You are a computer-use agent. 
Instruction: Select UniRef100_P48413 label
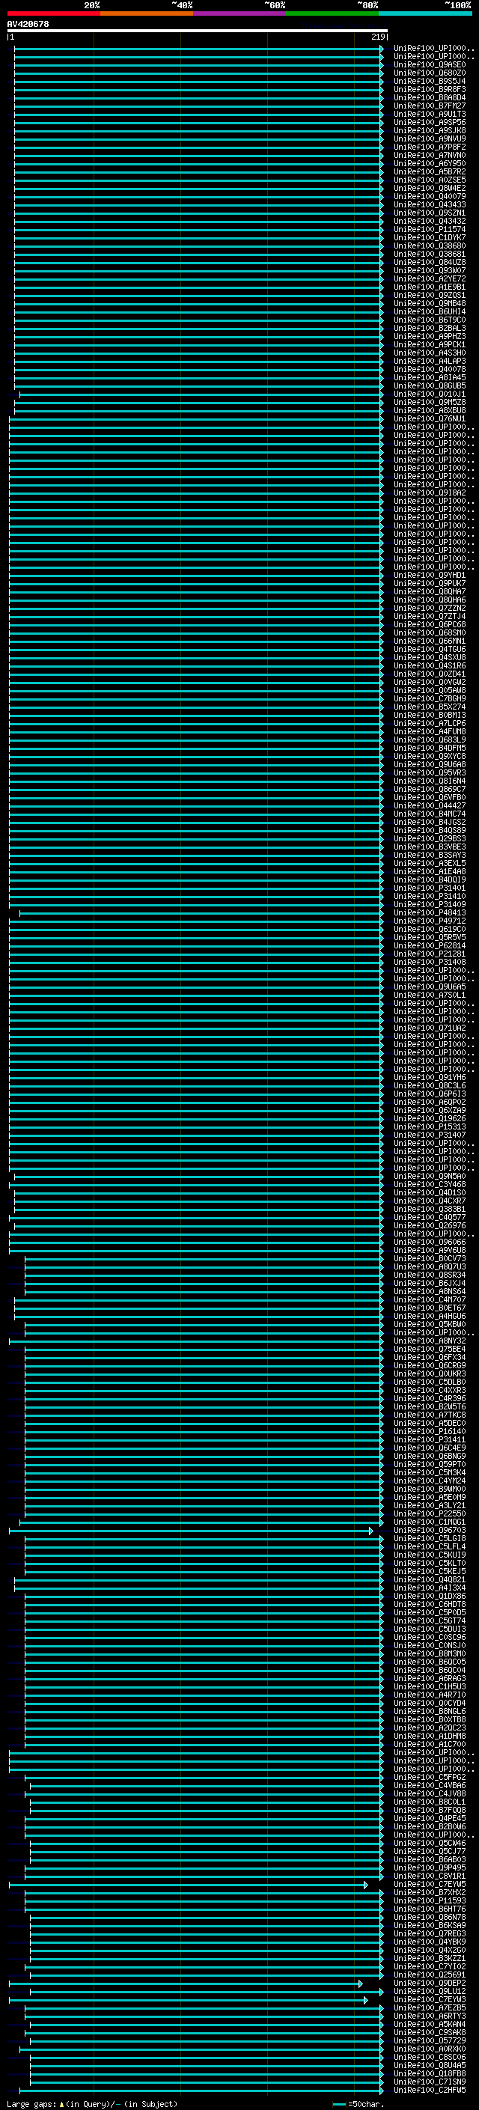[x=429, y=912]
